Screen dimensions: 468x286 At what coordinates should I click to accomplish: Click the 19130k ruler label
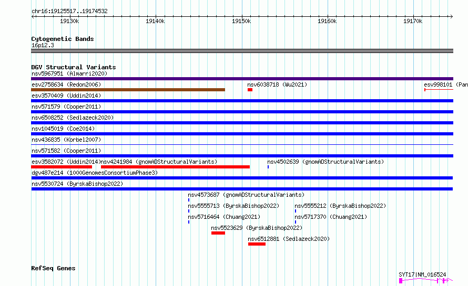click(x=69, y=21)
